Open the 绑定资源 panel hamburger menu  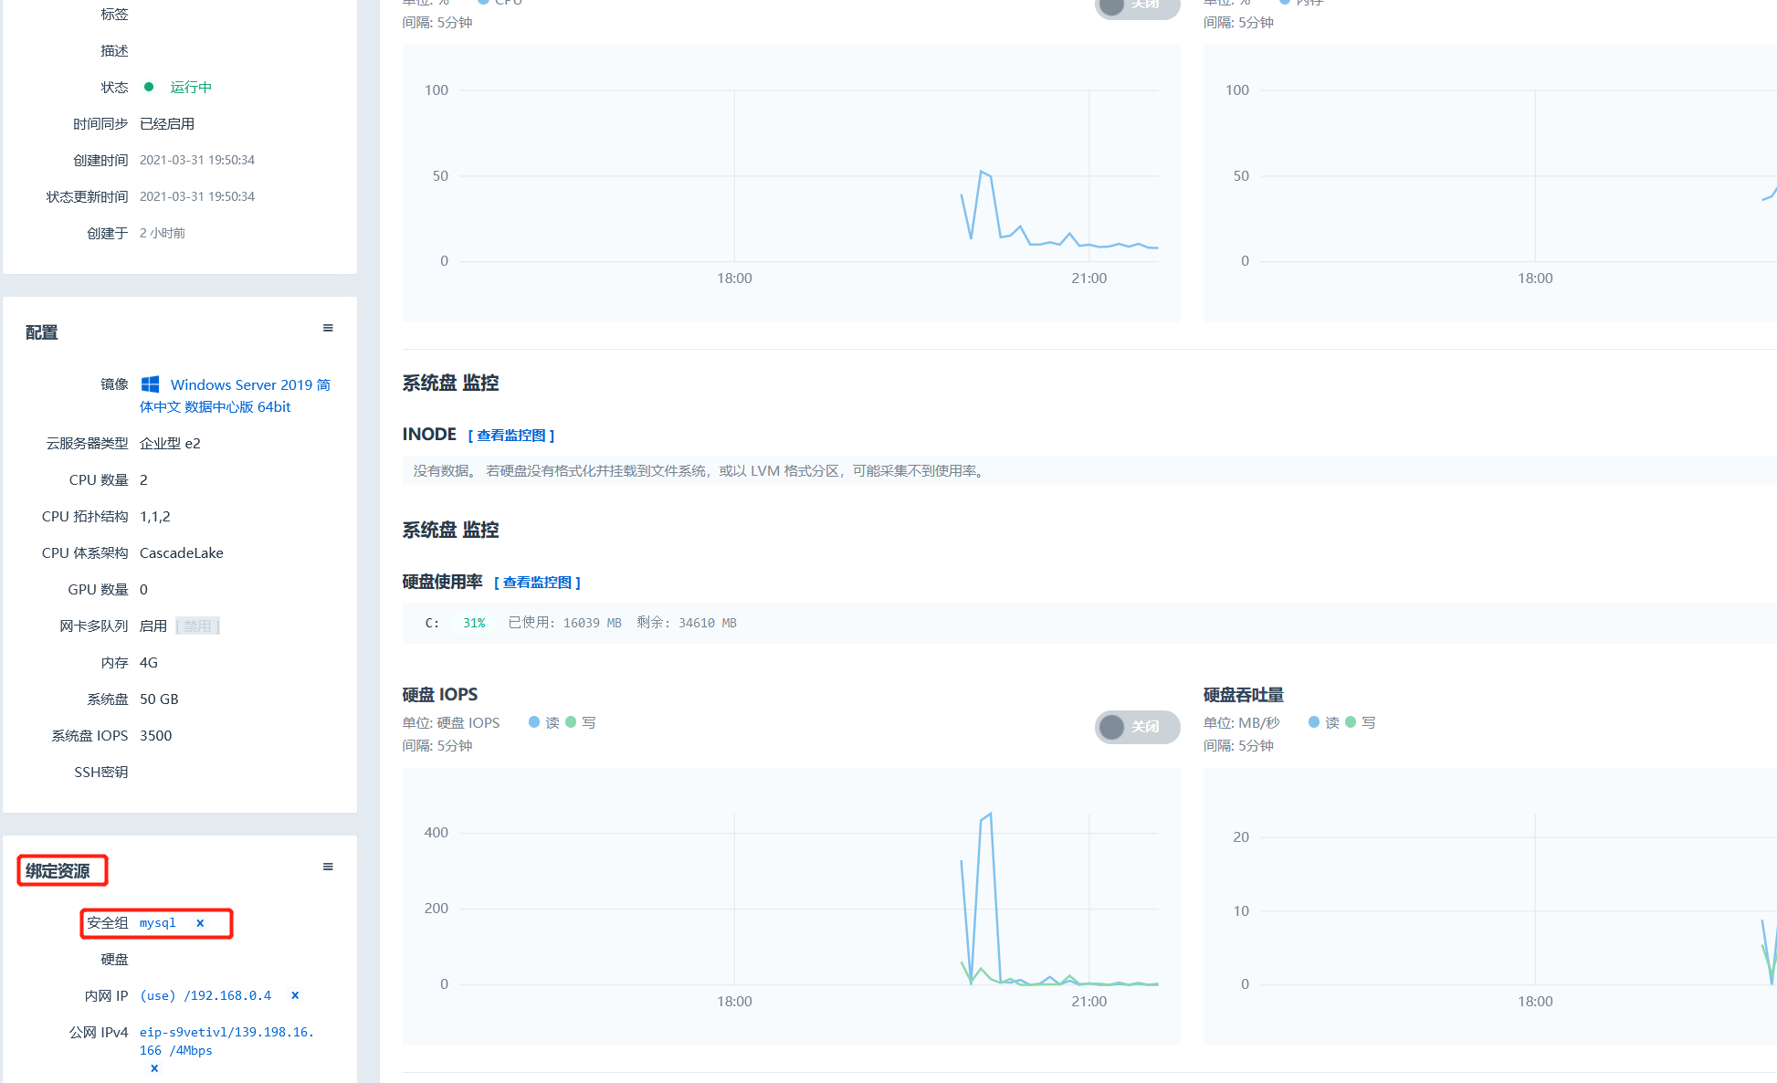click(328, 867)
